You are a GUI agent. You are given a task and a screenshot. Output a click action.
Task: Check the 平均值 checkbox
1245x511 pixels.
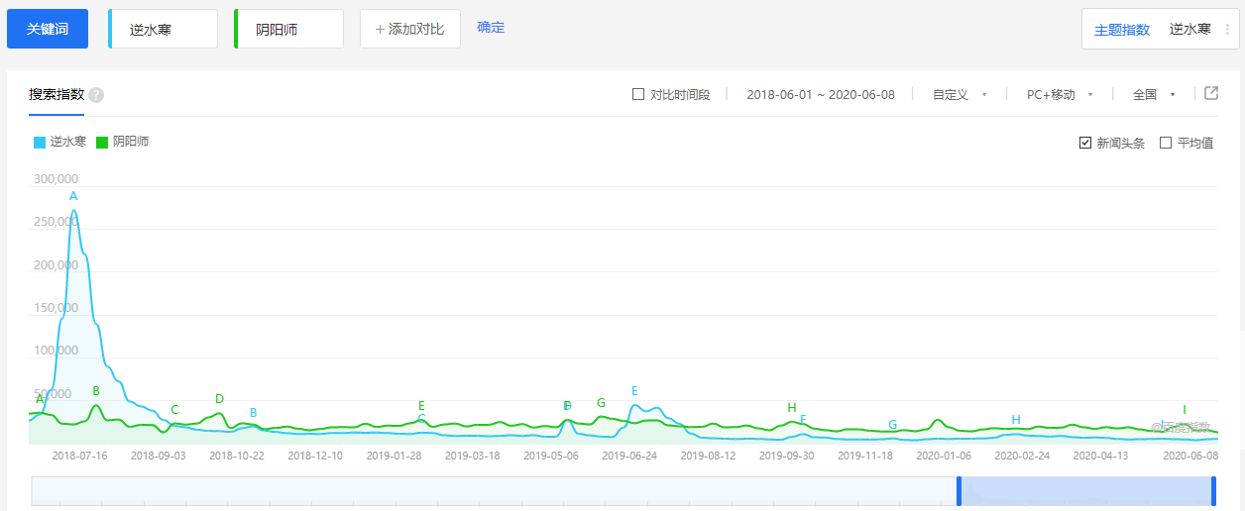1166,143
